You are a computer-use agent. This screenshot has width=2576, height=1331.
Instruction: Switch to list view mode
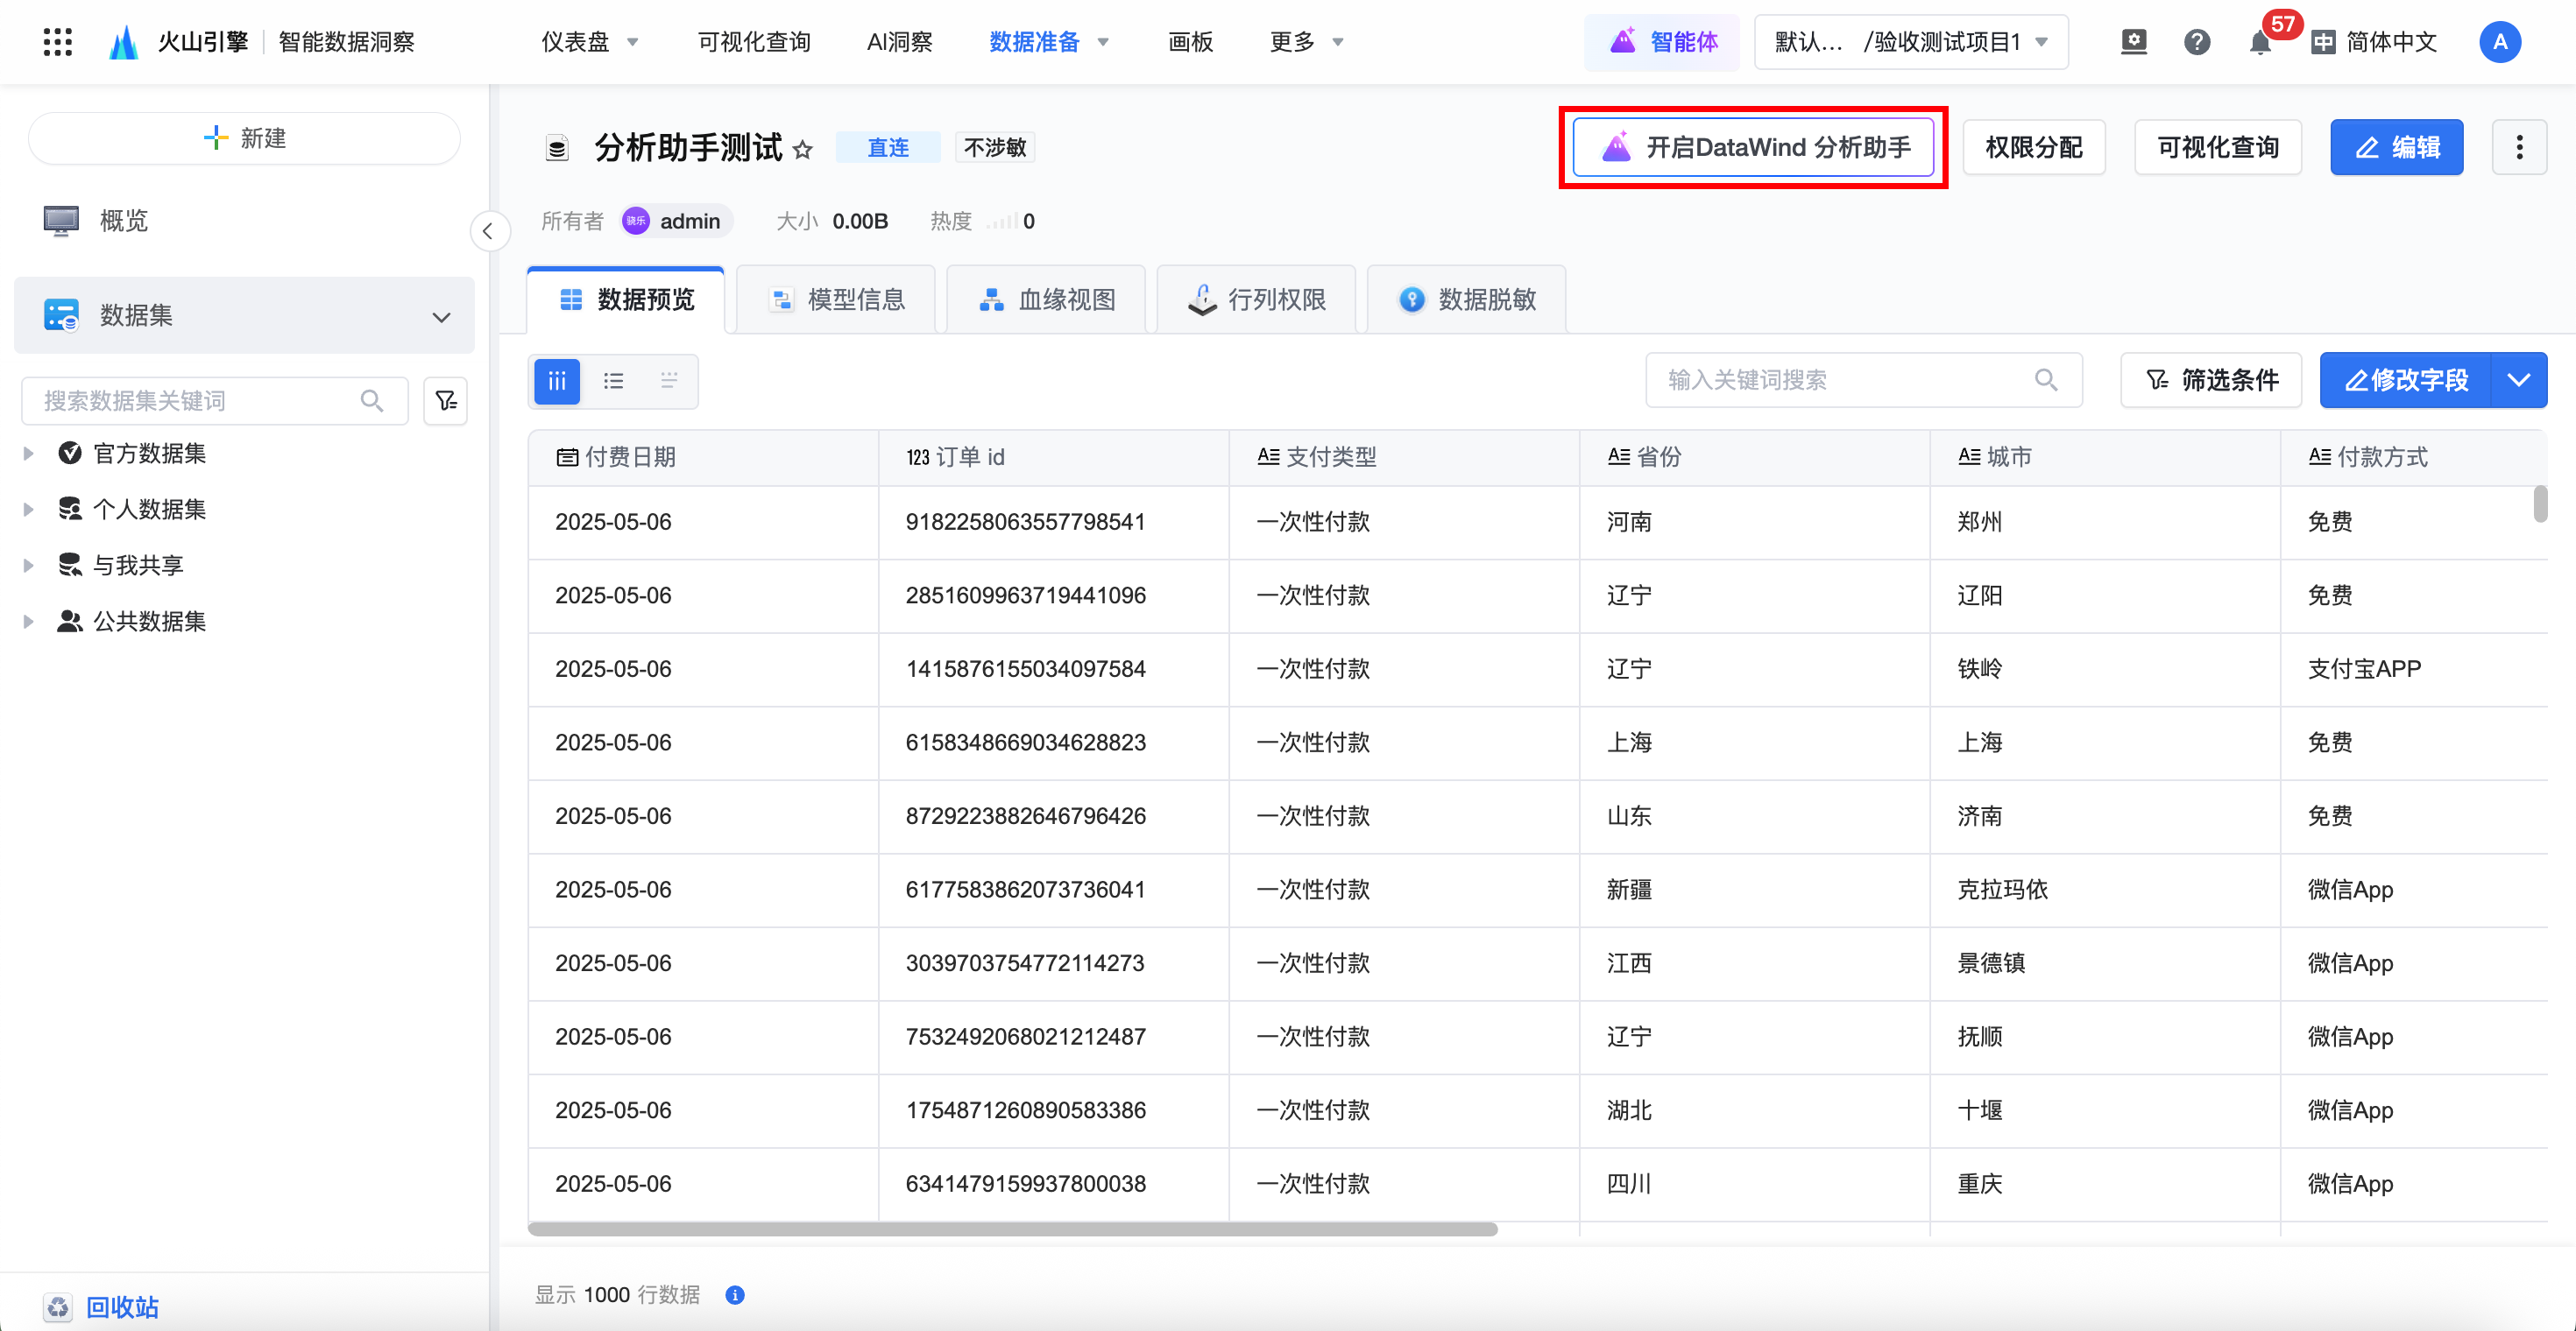pyautogui.click(x=613, y=381)
